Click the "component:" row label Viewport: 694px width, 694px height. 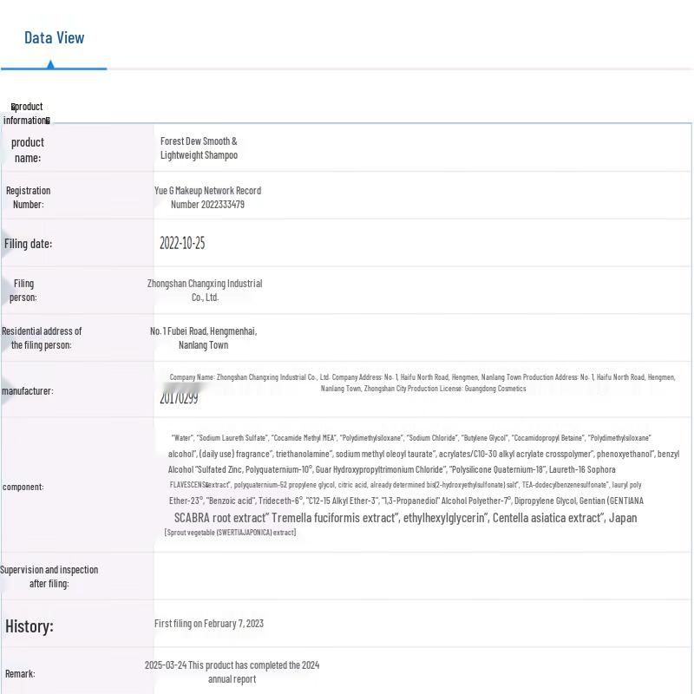point(23,487)
